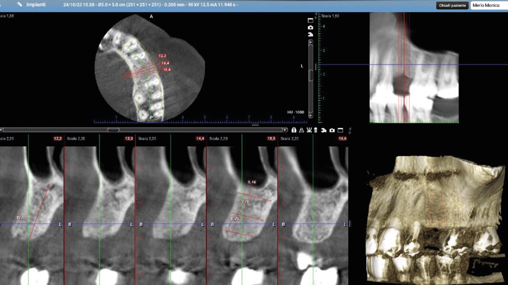The image size is (508, 285).
Task: Select the mirror measurement tool icon
Action: (x=301, y=130)
